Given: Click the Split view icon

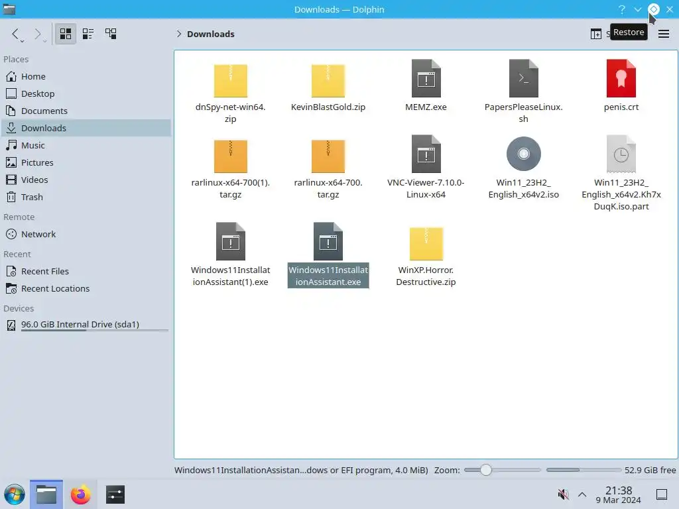Looking at the screenshot, I should (596, 34).
